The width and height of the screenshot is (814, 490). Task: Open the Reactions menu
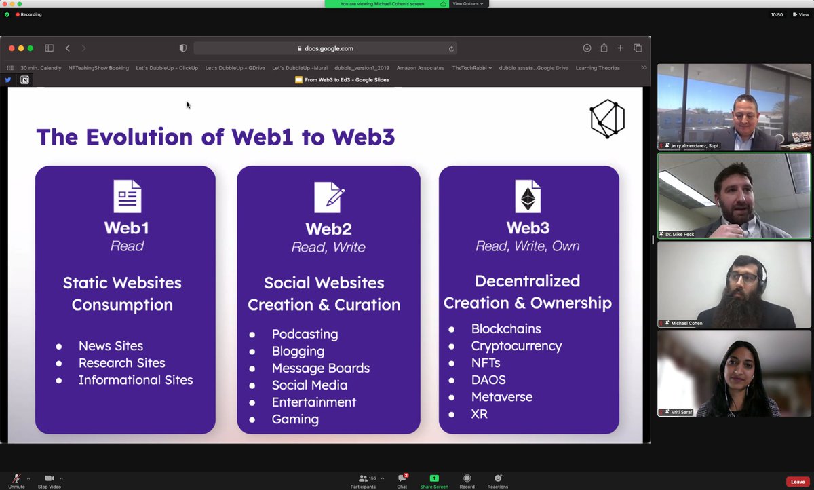498,480
